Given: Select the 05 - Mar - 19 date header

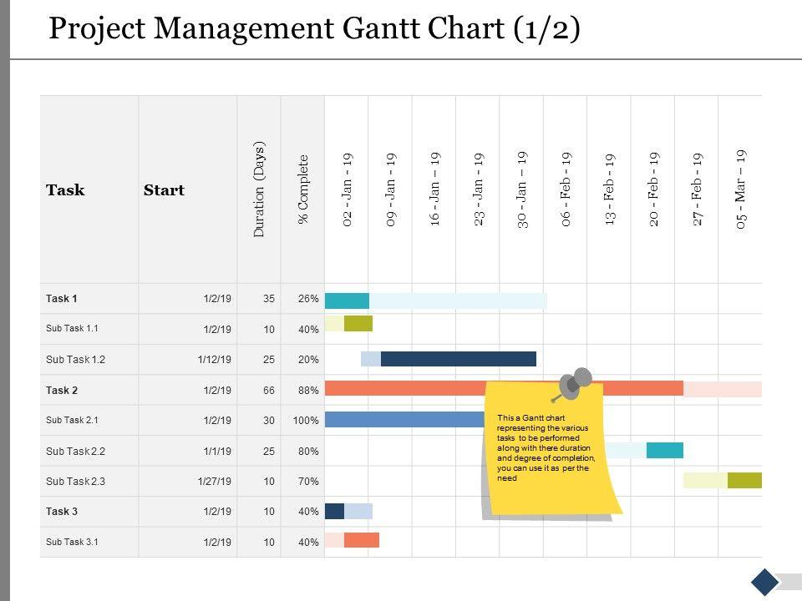Looking at the screenshot, I should 740,190.
